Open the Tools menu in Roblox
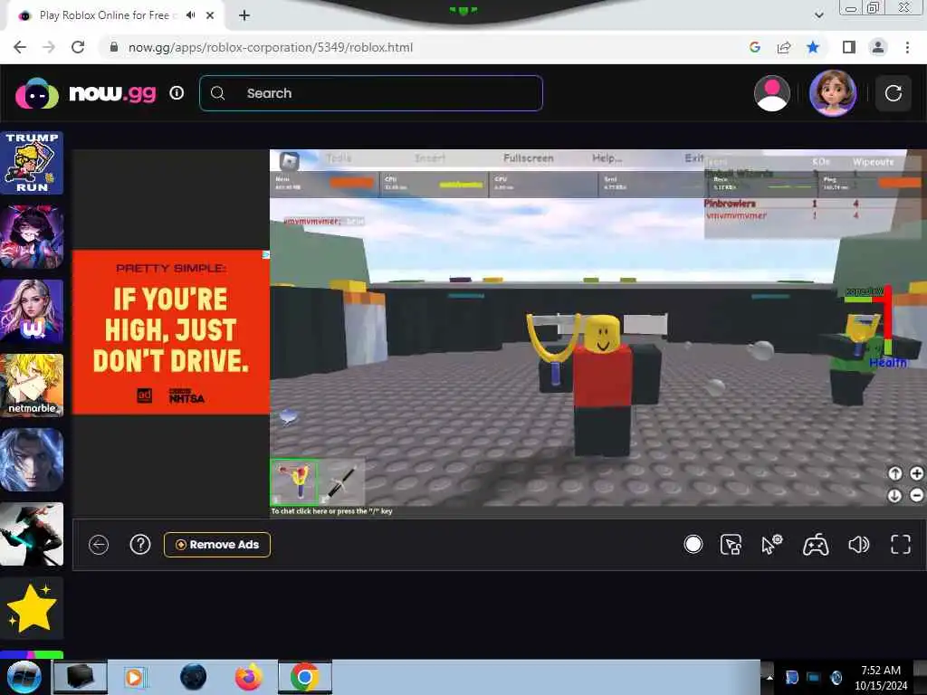Image resolution: width=927 pixels, height=695 pixels. (339, 158)
